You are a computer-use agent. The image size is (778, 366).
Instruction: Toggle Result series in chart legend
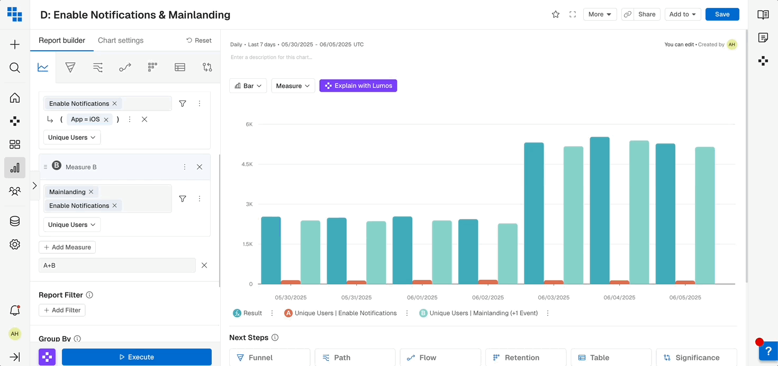tap(248, 313)
